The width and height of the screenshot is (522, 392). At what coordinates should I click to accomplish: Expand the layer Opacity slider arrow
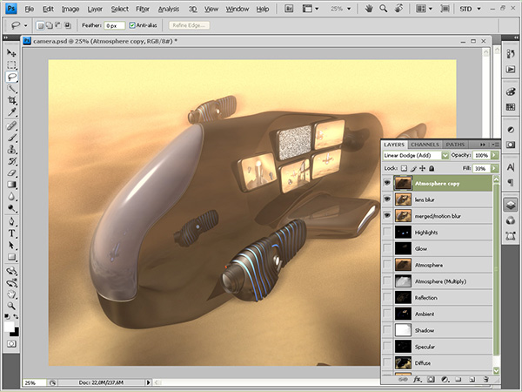click(495, 155)
